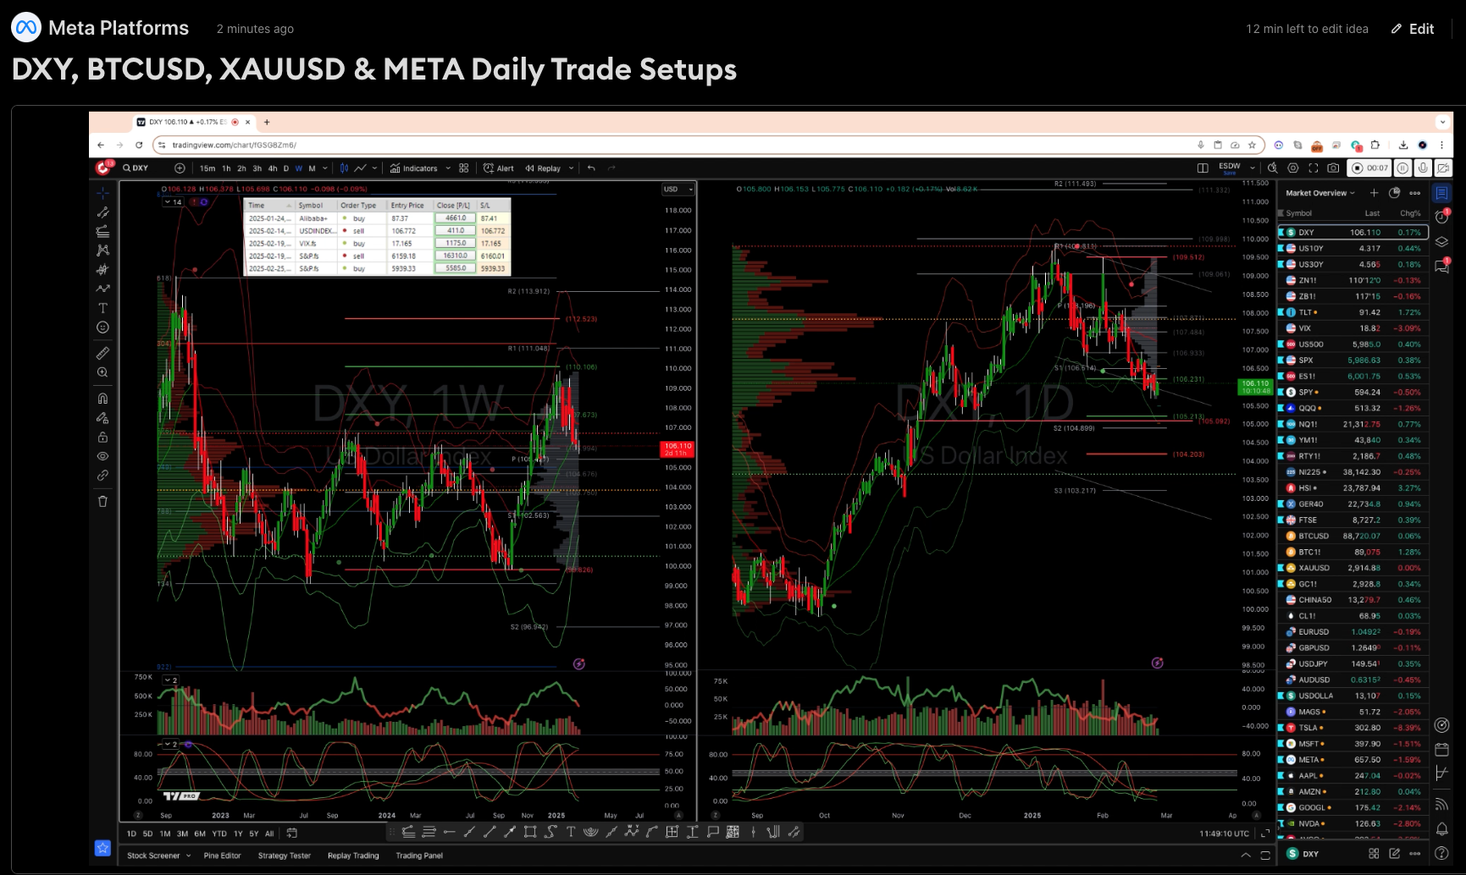
Task: Select the 15m timeframe
Action: 207,168
